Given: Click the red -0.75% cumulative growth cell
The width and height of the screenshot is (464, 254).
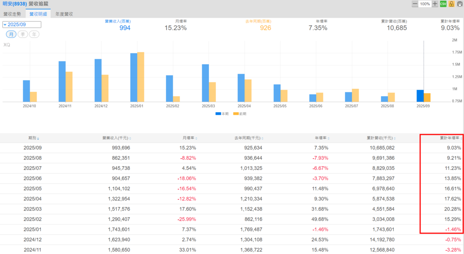Looking at the screenshot, I should pos(453,240).
